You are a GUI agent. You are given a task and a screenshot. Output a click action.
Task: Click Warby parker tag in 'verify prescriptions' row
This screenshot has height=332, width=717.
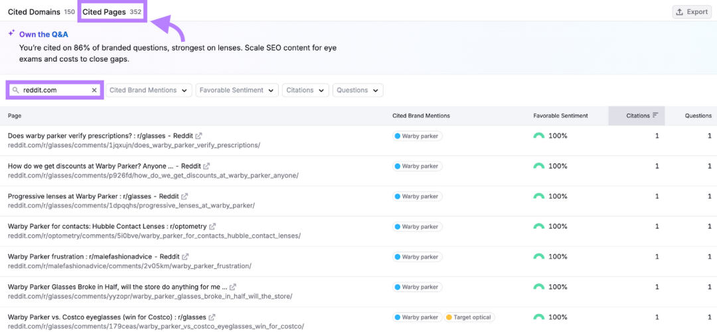[417, 136]
